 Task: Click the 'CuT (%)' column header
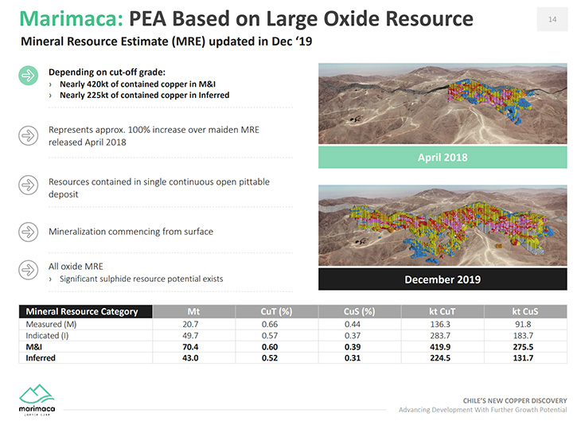tap(276, 311)
